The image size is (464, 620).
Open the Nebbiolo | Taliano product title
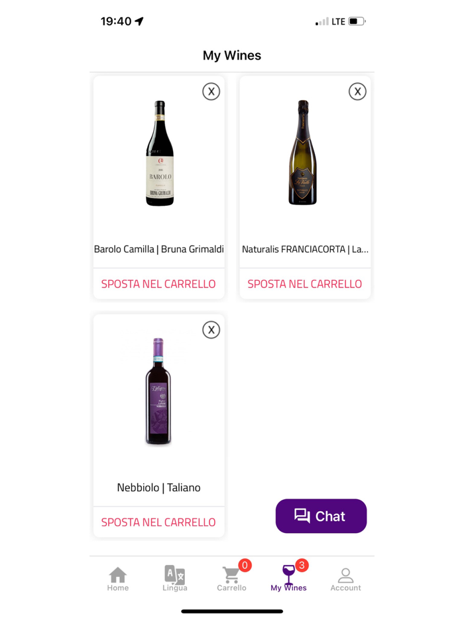click(x=158, y=488)
